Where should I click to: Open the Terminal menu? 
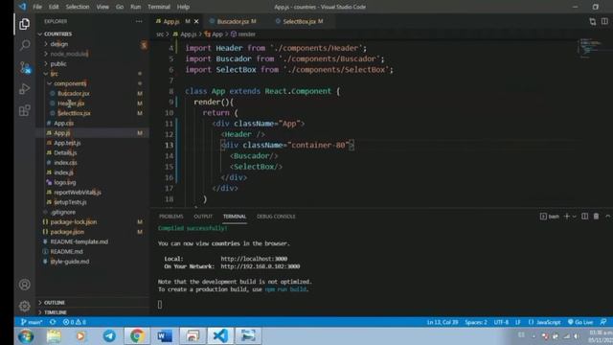click(159, 7)
